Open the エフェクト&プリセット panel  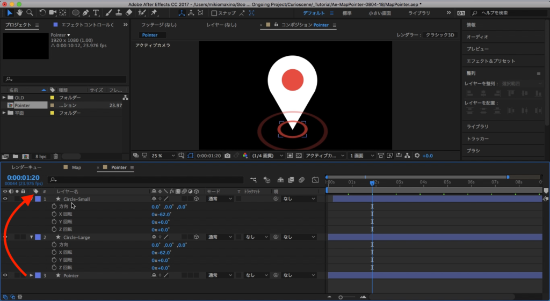pyautogui.click(x=490, y=61)
